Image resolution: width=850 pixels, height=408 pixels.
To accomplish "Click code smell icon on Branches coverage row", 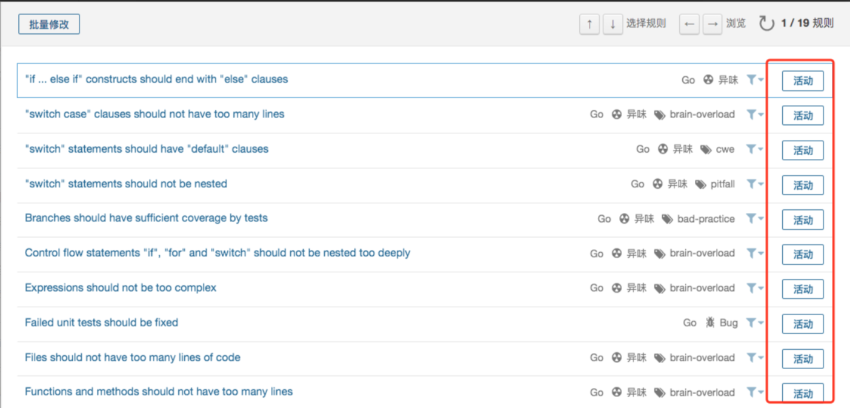I will (x=624, y=219).
